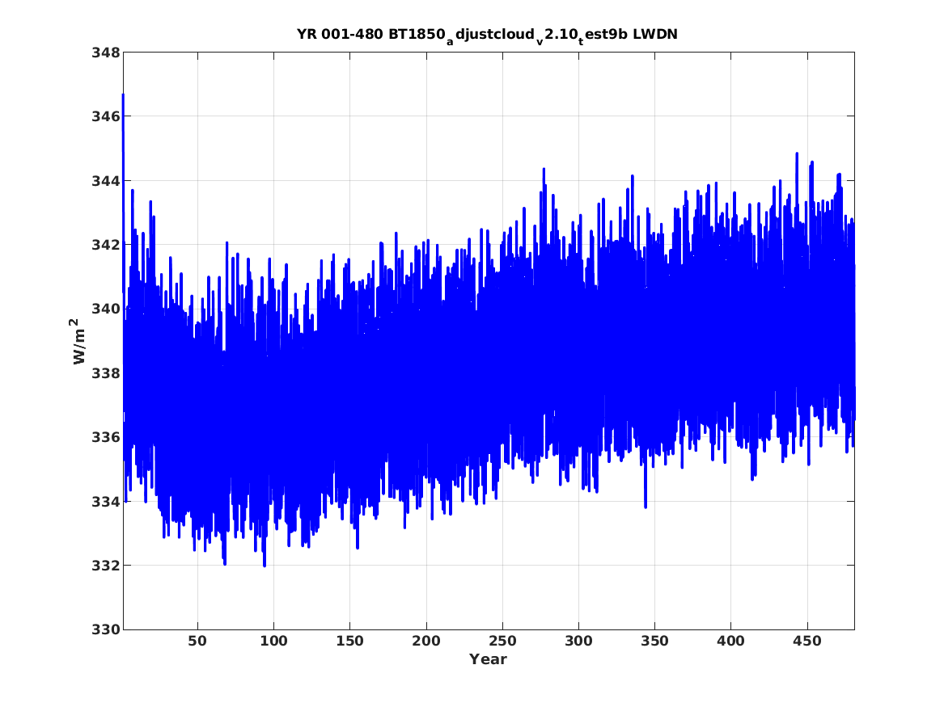Click the 'Year' x-axis label
Viewport: 944px width, 707px height.
[488, 659]
